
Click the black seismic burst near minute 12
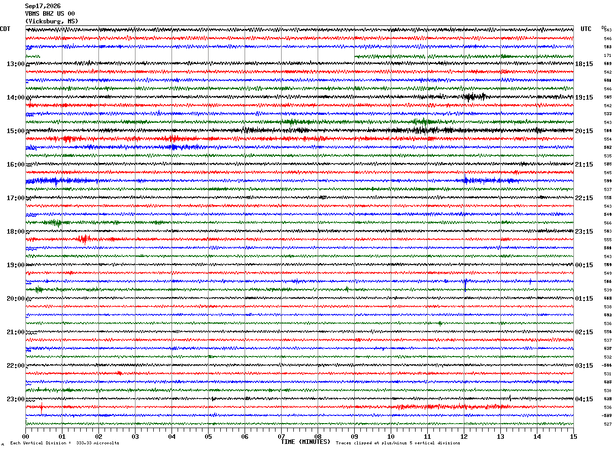473,97
